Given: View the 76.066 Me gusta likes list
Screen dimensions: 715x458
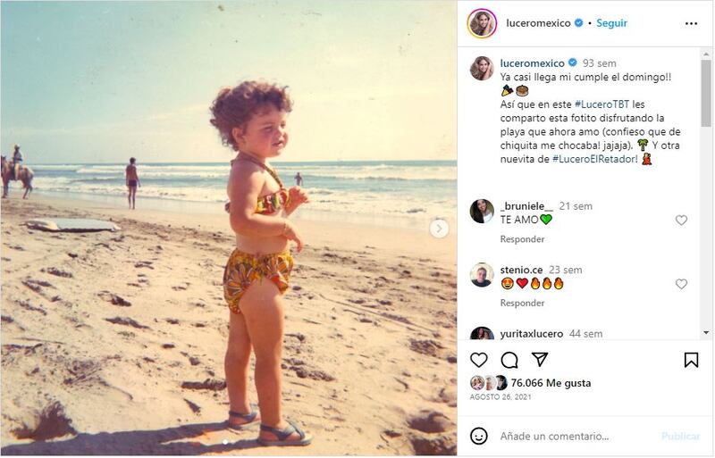Looking at the screenshot, I should (550, 383).
